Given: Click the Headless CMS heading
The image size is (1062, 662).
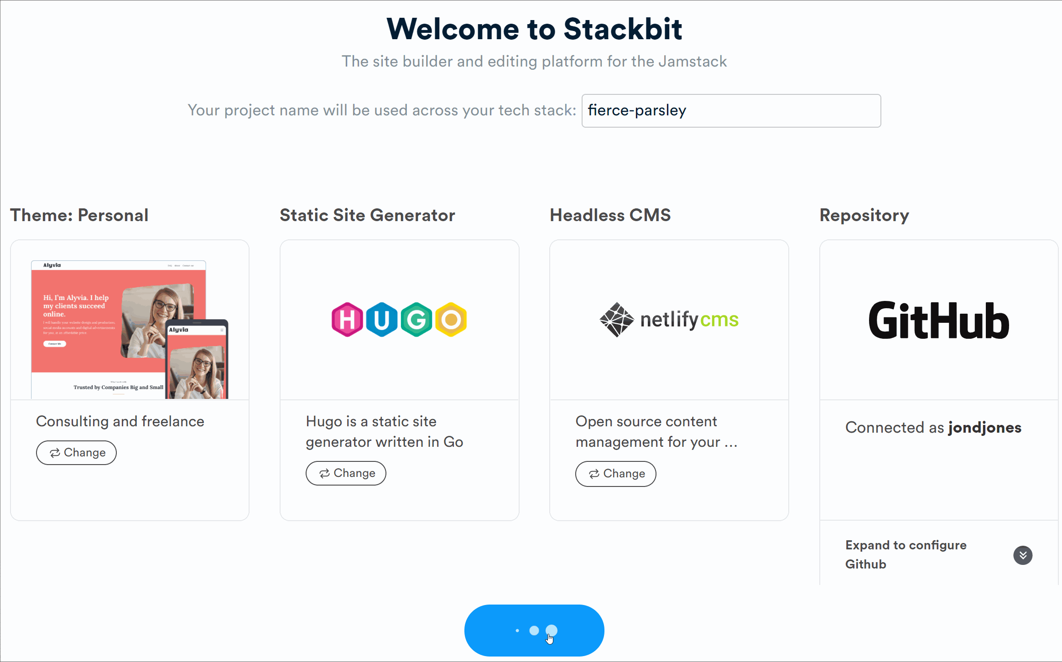Looking at the screenshot, I should (x=610, y=215).
